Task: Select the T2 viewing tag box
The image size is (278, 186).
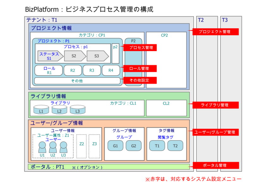Action: (x=175, y=146)
